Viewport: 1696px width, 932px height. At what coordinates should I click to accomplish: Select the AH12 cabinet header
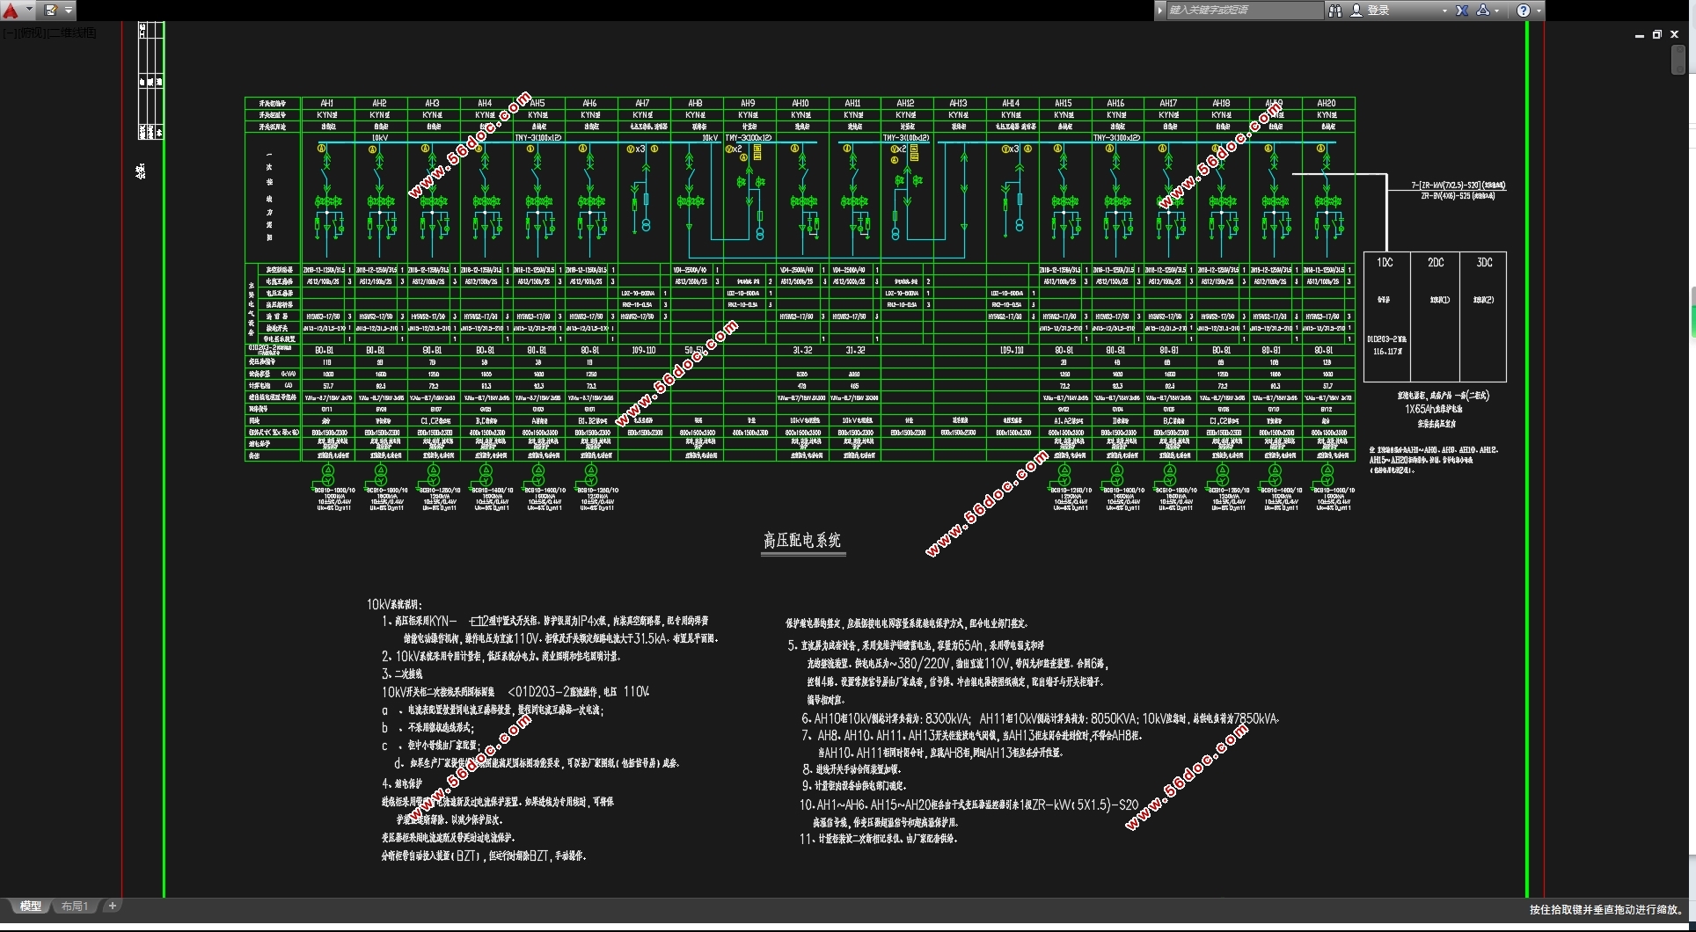point(906,103)
